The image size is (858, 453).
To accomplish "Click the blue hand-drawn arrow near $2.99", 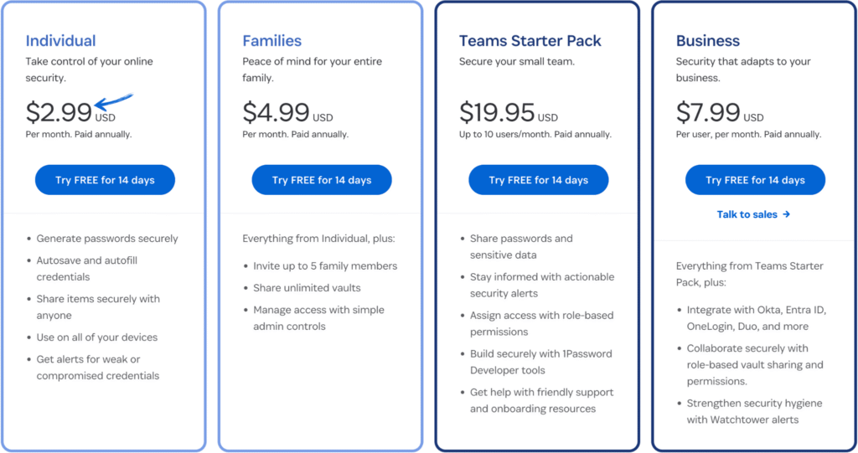I will (114, 103).
